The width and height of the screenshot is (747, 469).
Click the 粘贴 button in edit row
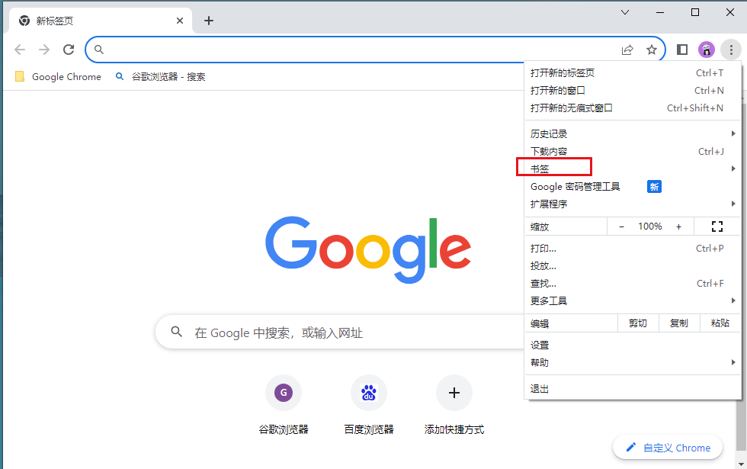(720, 323)
